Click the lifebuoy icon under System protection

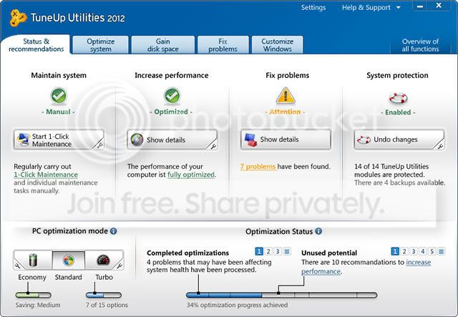tap(398, 98)
